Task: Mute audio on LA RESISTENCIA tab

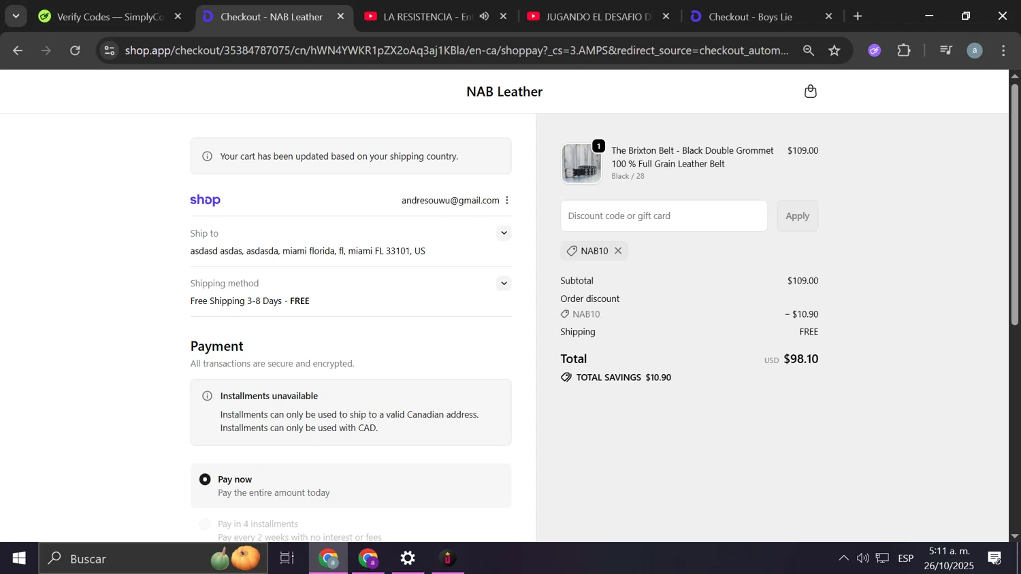Action: coord(484,16)
